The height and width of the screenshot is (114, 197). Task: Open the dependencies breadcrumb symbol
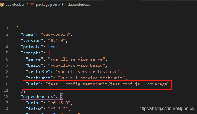(x=79, y=5)
